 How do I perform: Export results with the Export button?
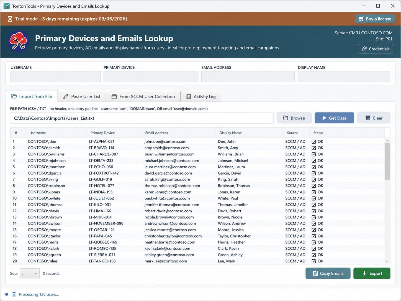(x=372, y=273)
